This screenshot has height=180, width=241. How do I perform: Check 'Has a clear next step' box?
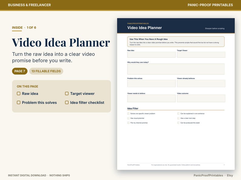click(x=178, y=118)
